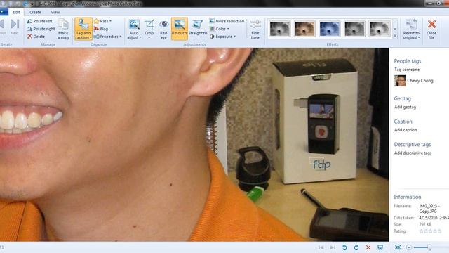This screenshot has height=253, width=449.
Task: Open the Properties dropdown
Action: pyautogui.click(x=107, y=37)
